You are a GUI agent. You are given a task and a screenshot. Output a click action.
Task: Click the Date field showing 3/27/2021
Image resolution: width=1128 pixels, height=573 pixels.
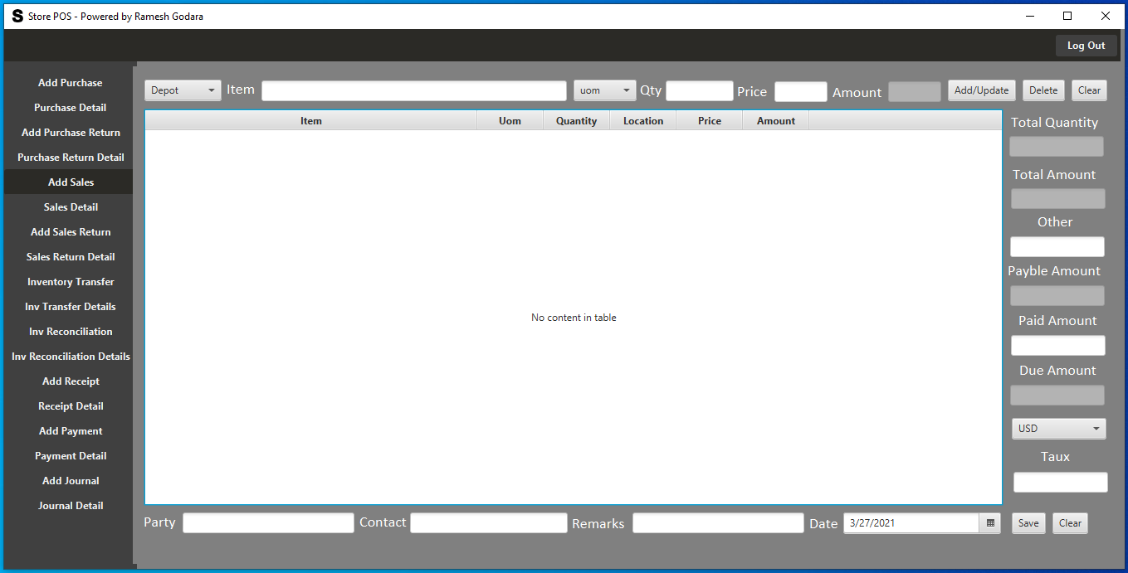pos(911,523)
